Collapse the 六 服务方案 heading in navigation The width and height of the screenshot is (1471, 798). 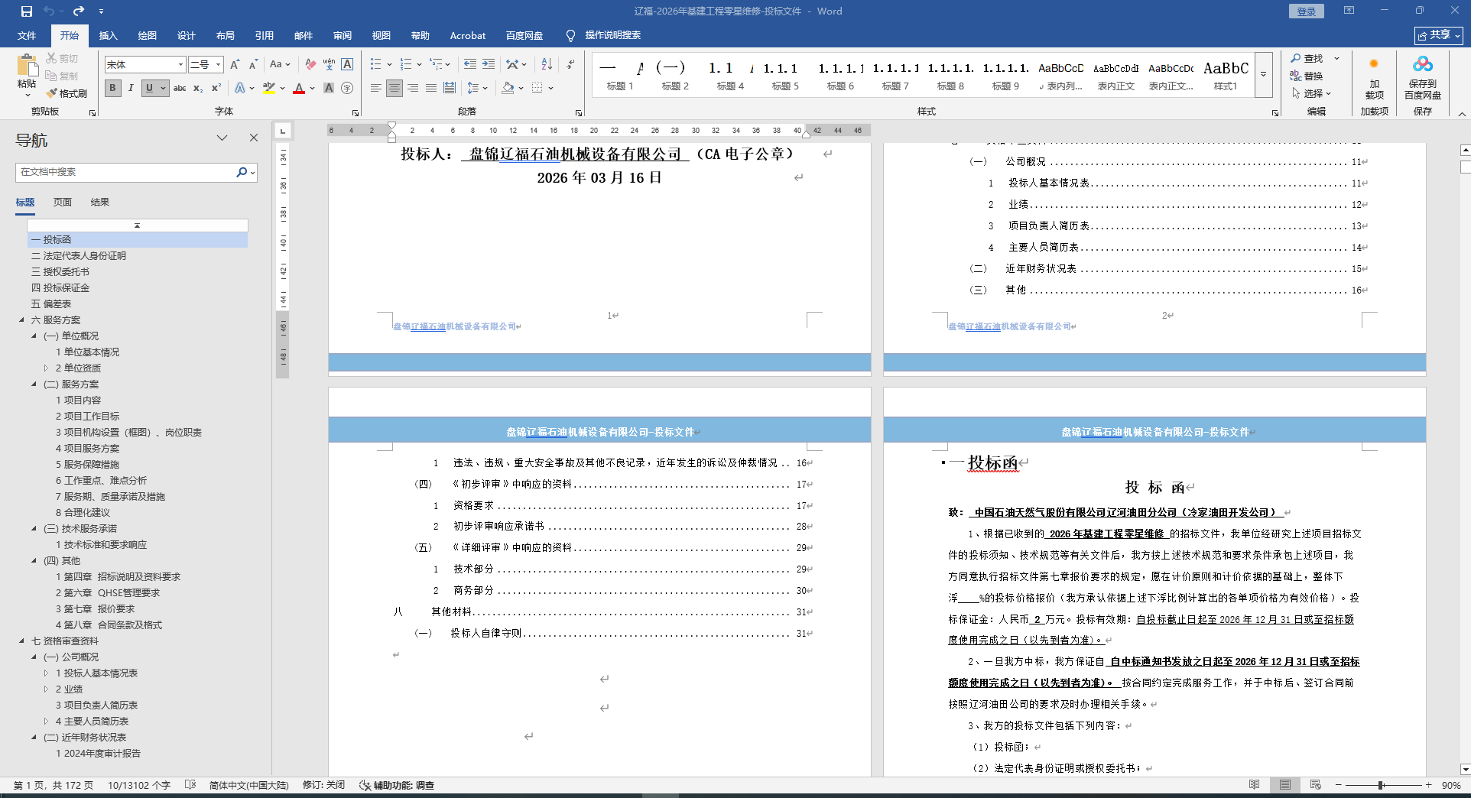tap(22, 320)
